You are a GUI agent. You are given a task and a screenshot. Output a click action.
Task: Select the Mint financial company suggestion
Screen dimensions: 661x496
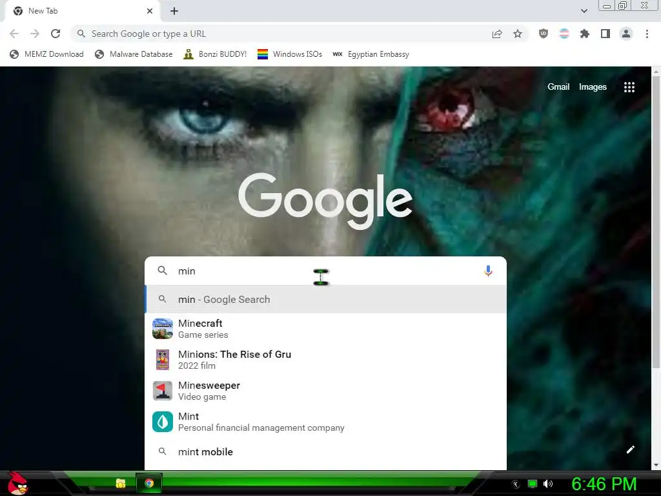coord(325,422)
